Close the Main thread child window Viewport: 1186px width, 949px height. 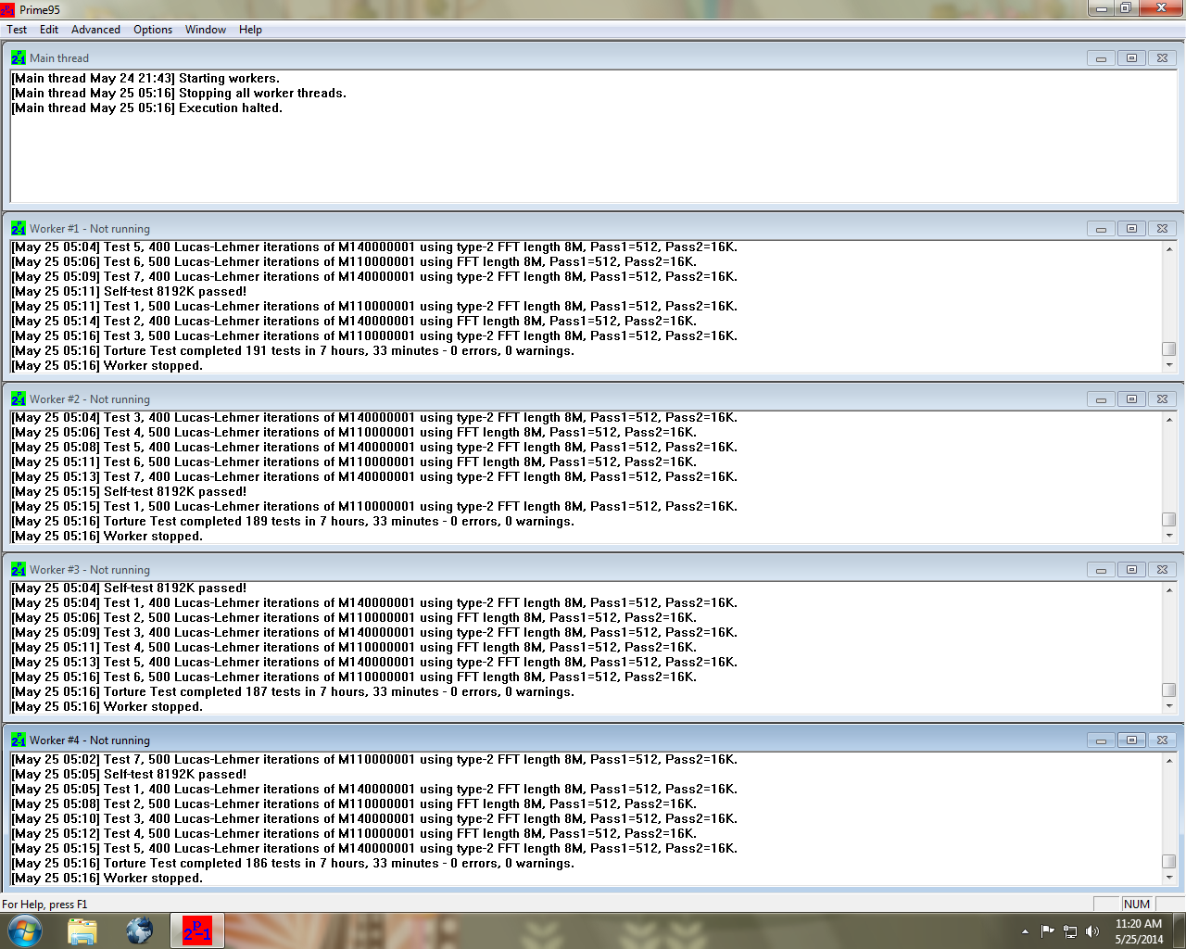pos(1162,57)
